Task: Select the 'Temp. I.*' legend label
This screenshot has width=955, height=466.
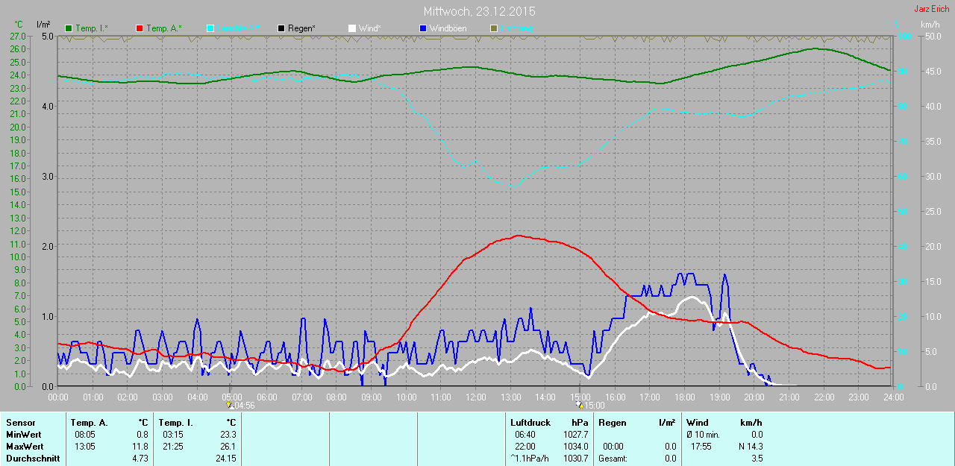Action: point(92,28)
